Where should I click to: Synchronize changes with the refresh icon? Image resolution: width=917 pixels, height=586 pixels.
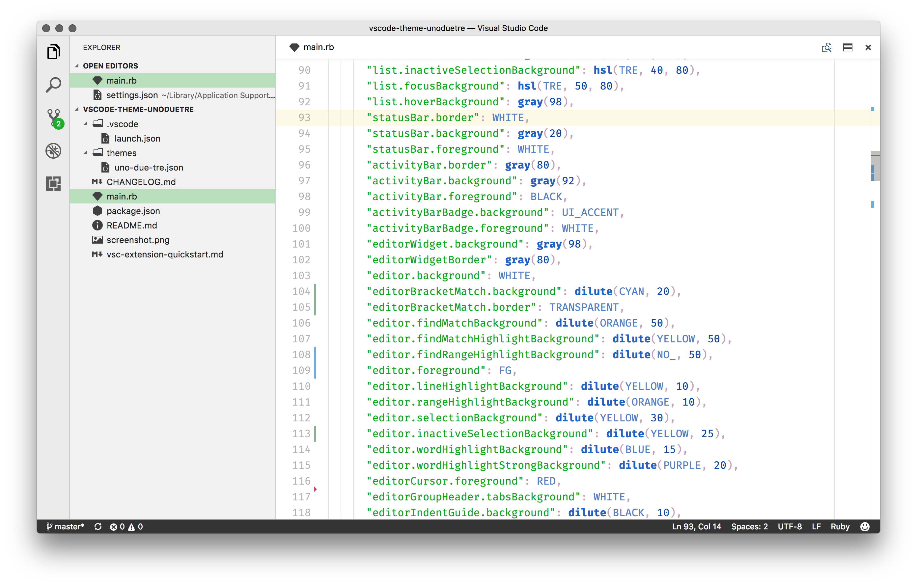98,526
